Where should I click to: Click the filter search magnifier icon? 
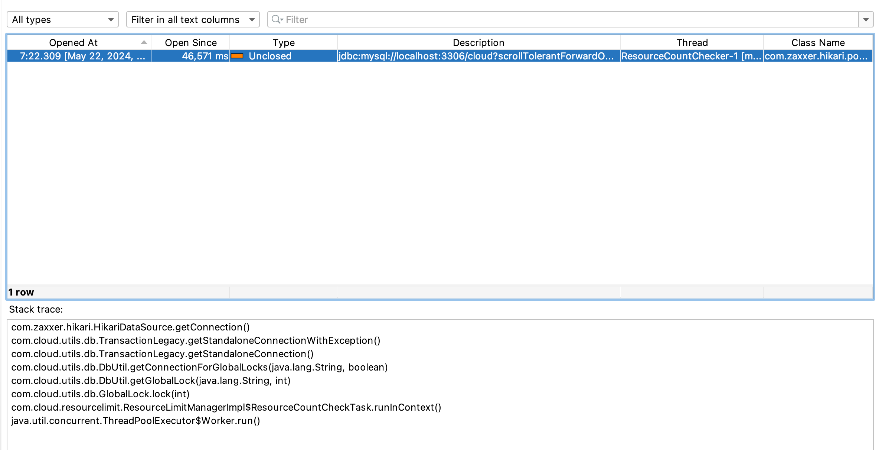pyautogui.click(x=277, y=19)
